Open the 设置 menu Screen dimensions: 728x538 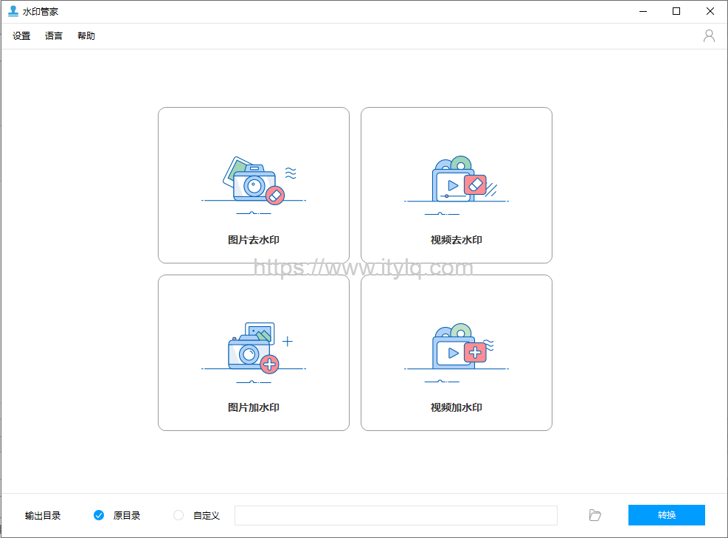(x=20, y=35)
